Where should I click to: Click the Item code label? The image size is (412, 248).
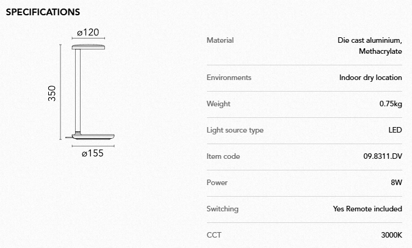tap(223, 156)
